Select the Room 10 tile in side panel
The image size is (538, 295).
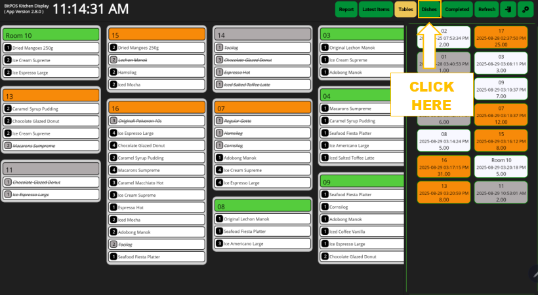click(x=501, y=167)
